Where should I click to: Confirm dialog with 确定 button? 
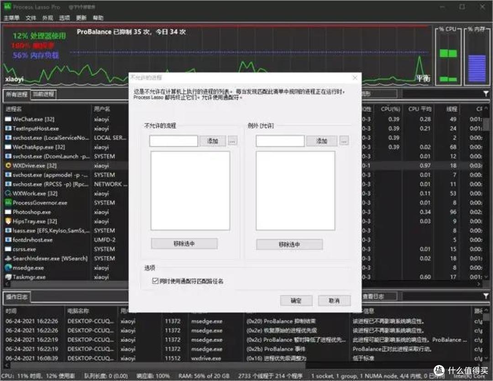[x=296, y=301]
